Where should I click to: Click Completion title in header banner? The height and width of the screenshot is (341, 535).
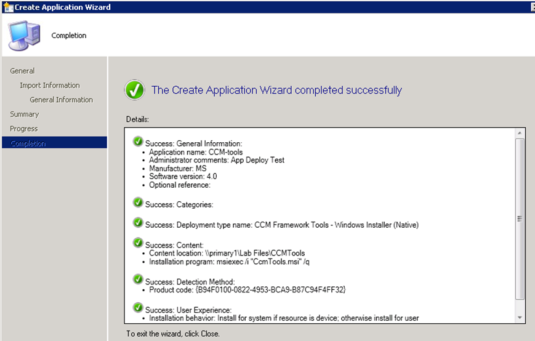[x=69, y=36]
